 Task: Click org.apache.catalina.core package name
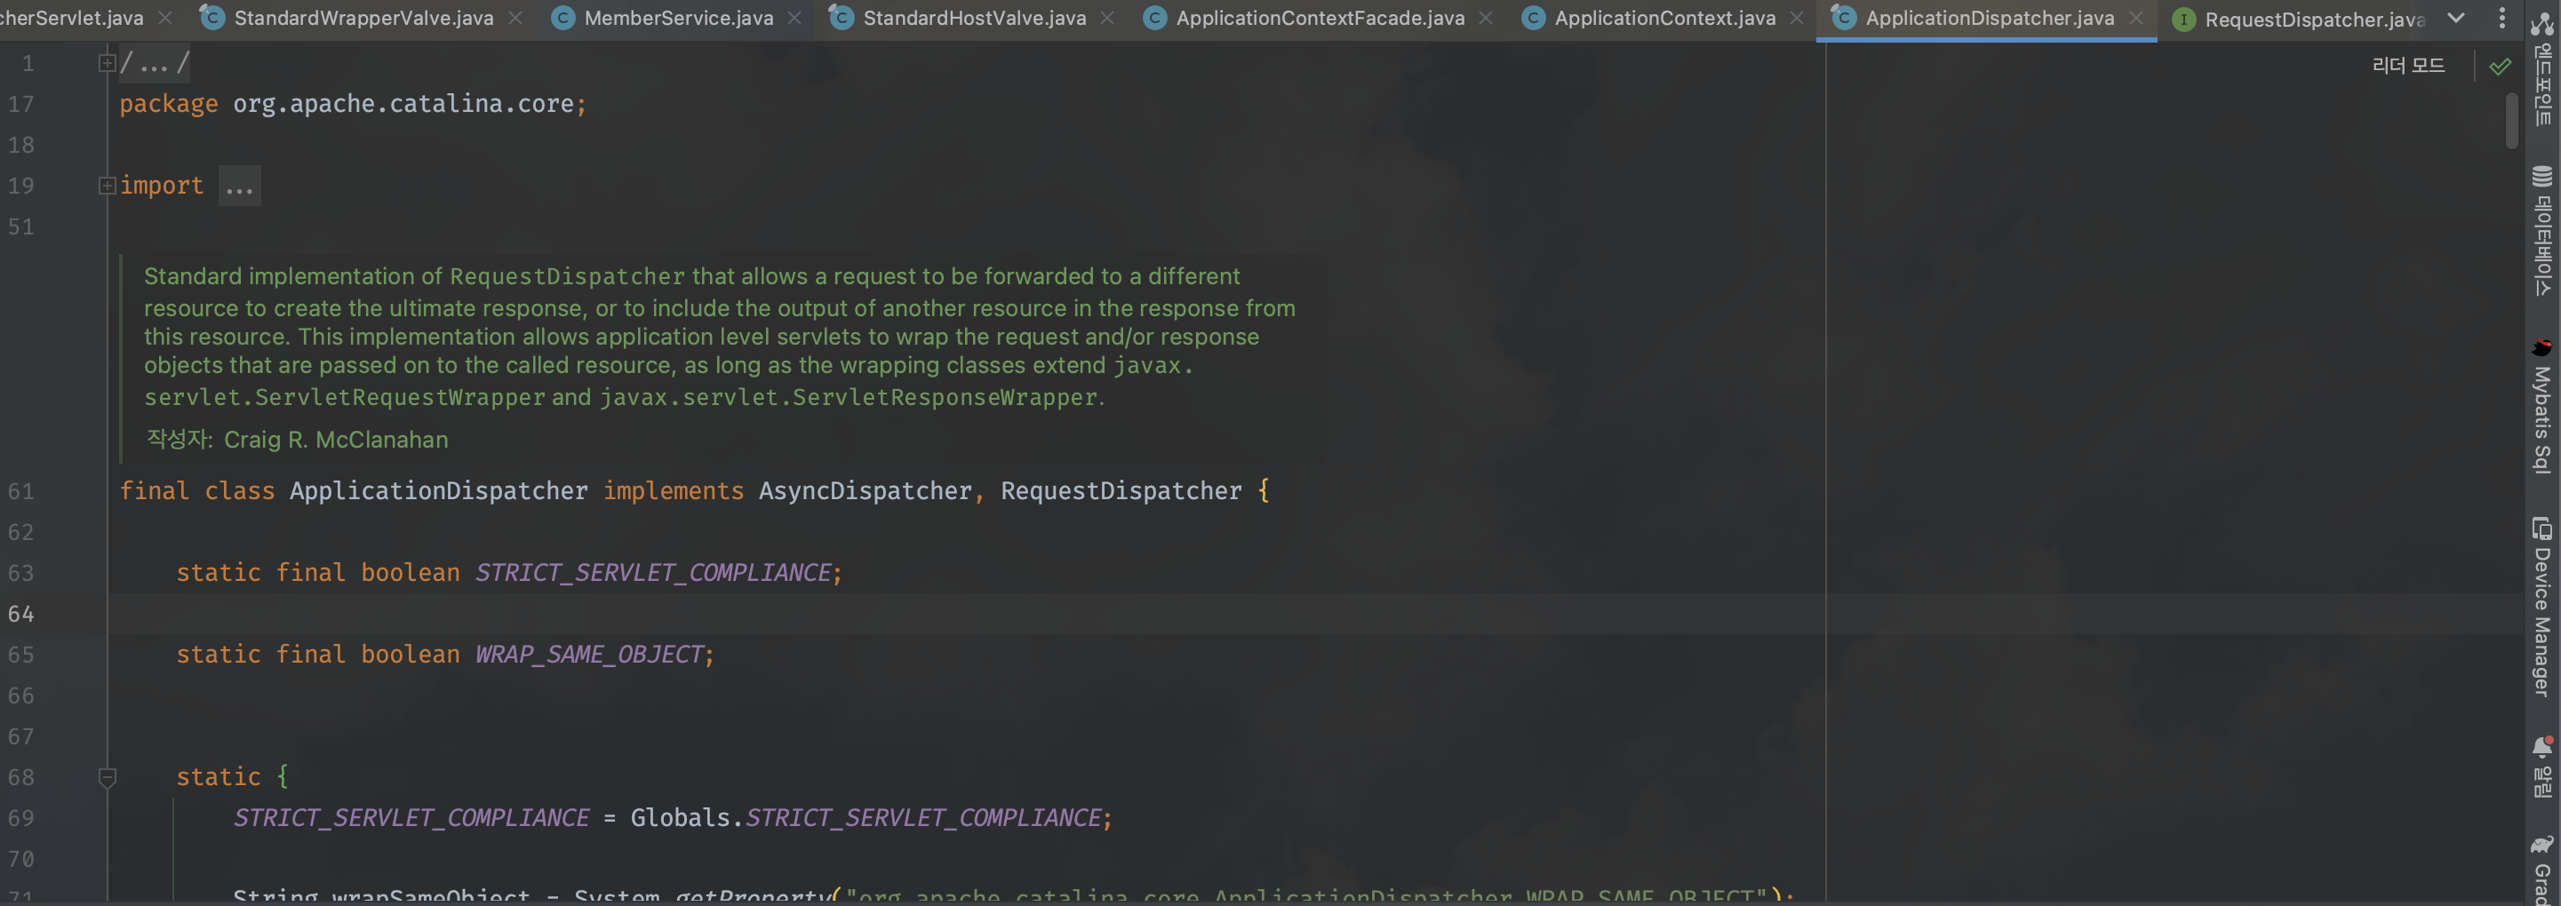[403, 103]
